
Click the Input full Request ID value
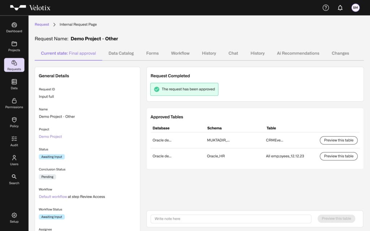[x=46, y=97]
